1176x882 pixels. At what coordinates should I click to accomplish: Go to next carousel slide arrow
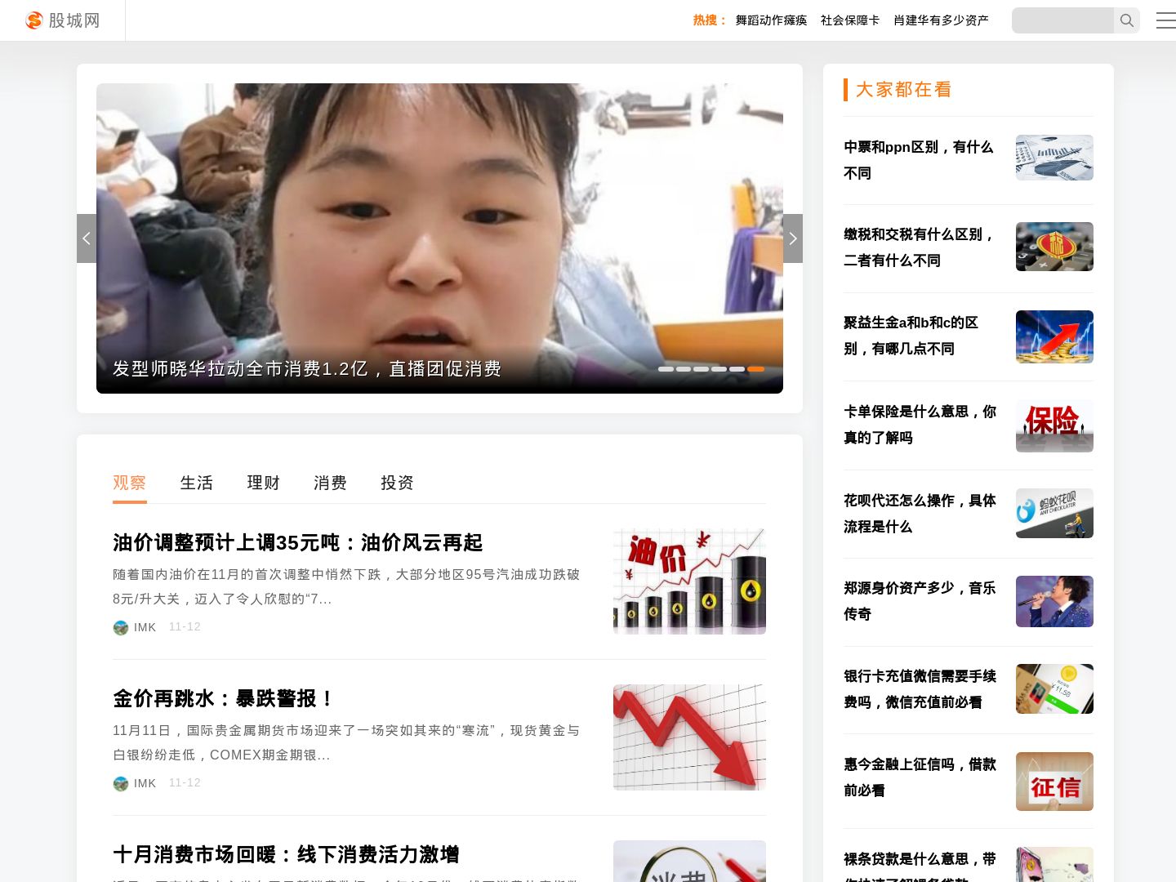point(793,238)
